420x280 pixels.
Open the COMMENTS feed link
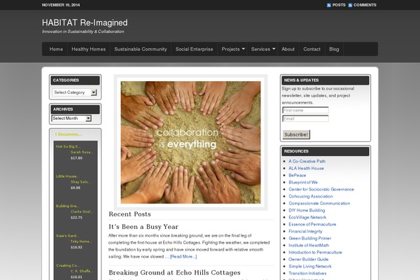365,5
